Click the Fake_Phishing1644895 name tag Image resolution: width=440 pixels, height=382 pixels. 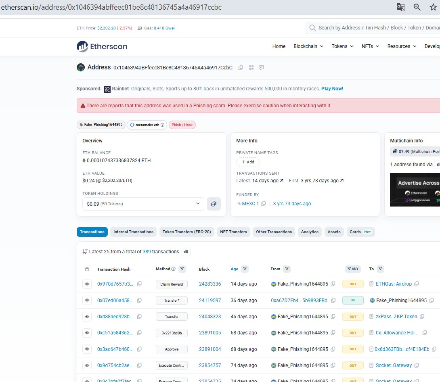(101, 125)
